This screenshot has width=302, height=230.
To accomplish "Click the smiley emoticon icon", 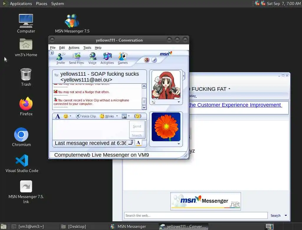I will [x=66, y=116].
